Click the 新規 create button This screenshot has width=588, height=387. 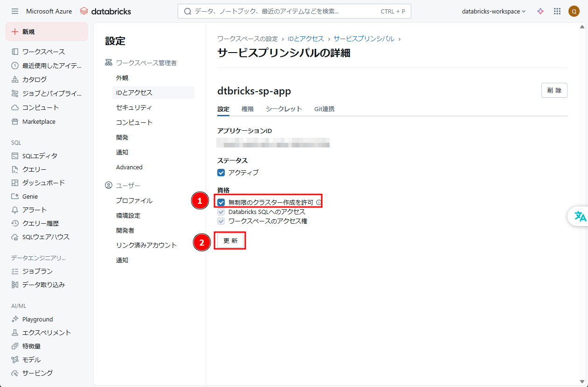click(x=47, y=32)
